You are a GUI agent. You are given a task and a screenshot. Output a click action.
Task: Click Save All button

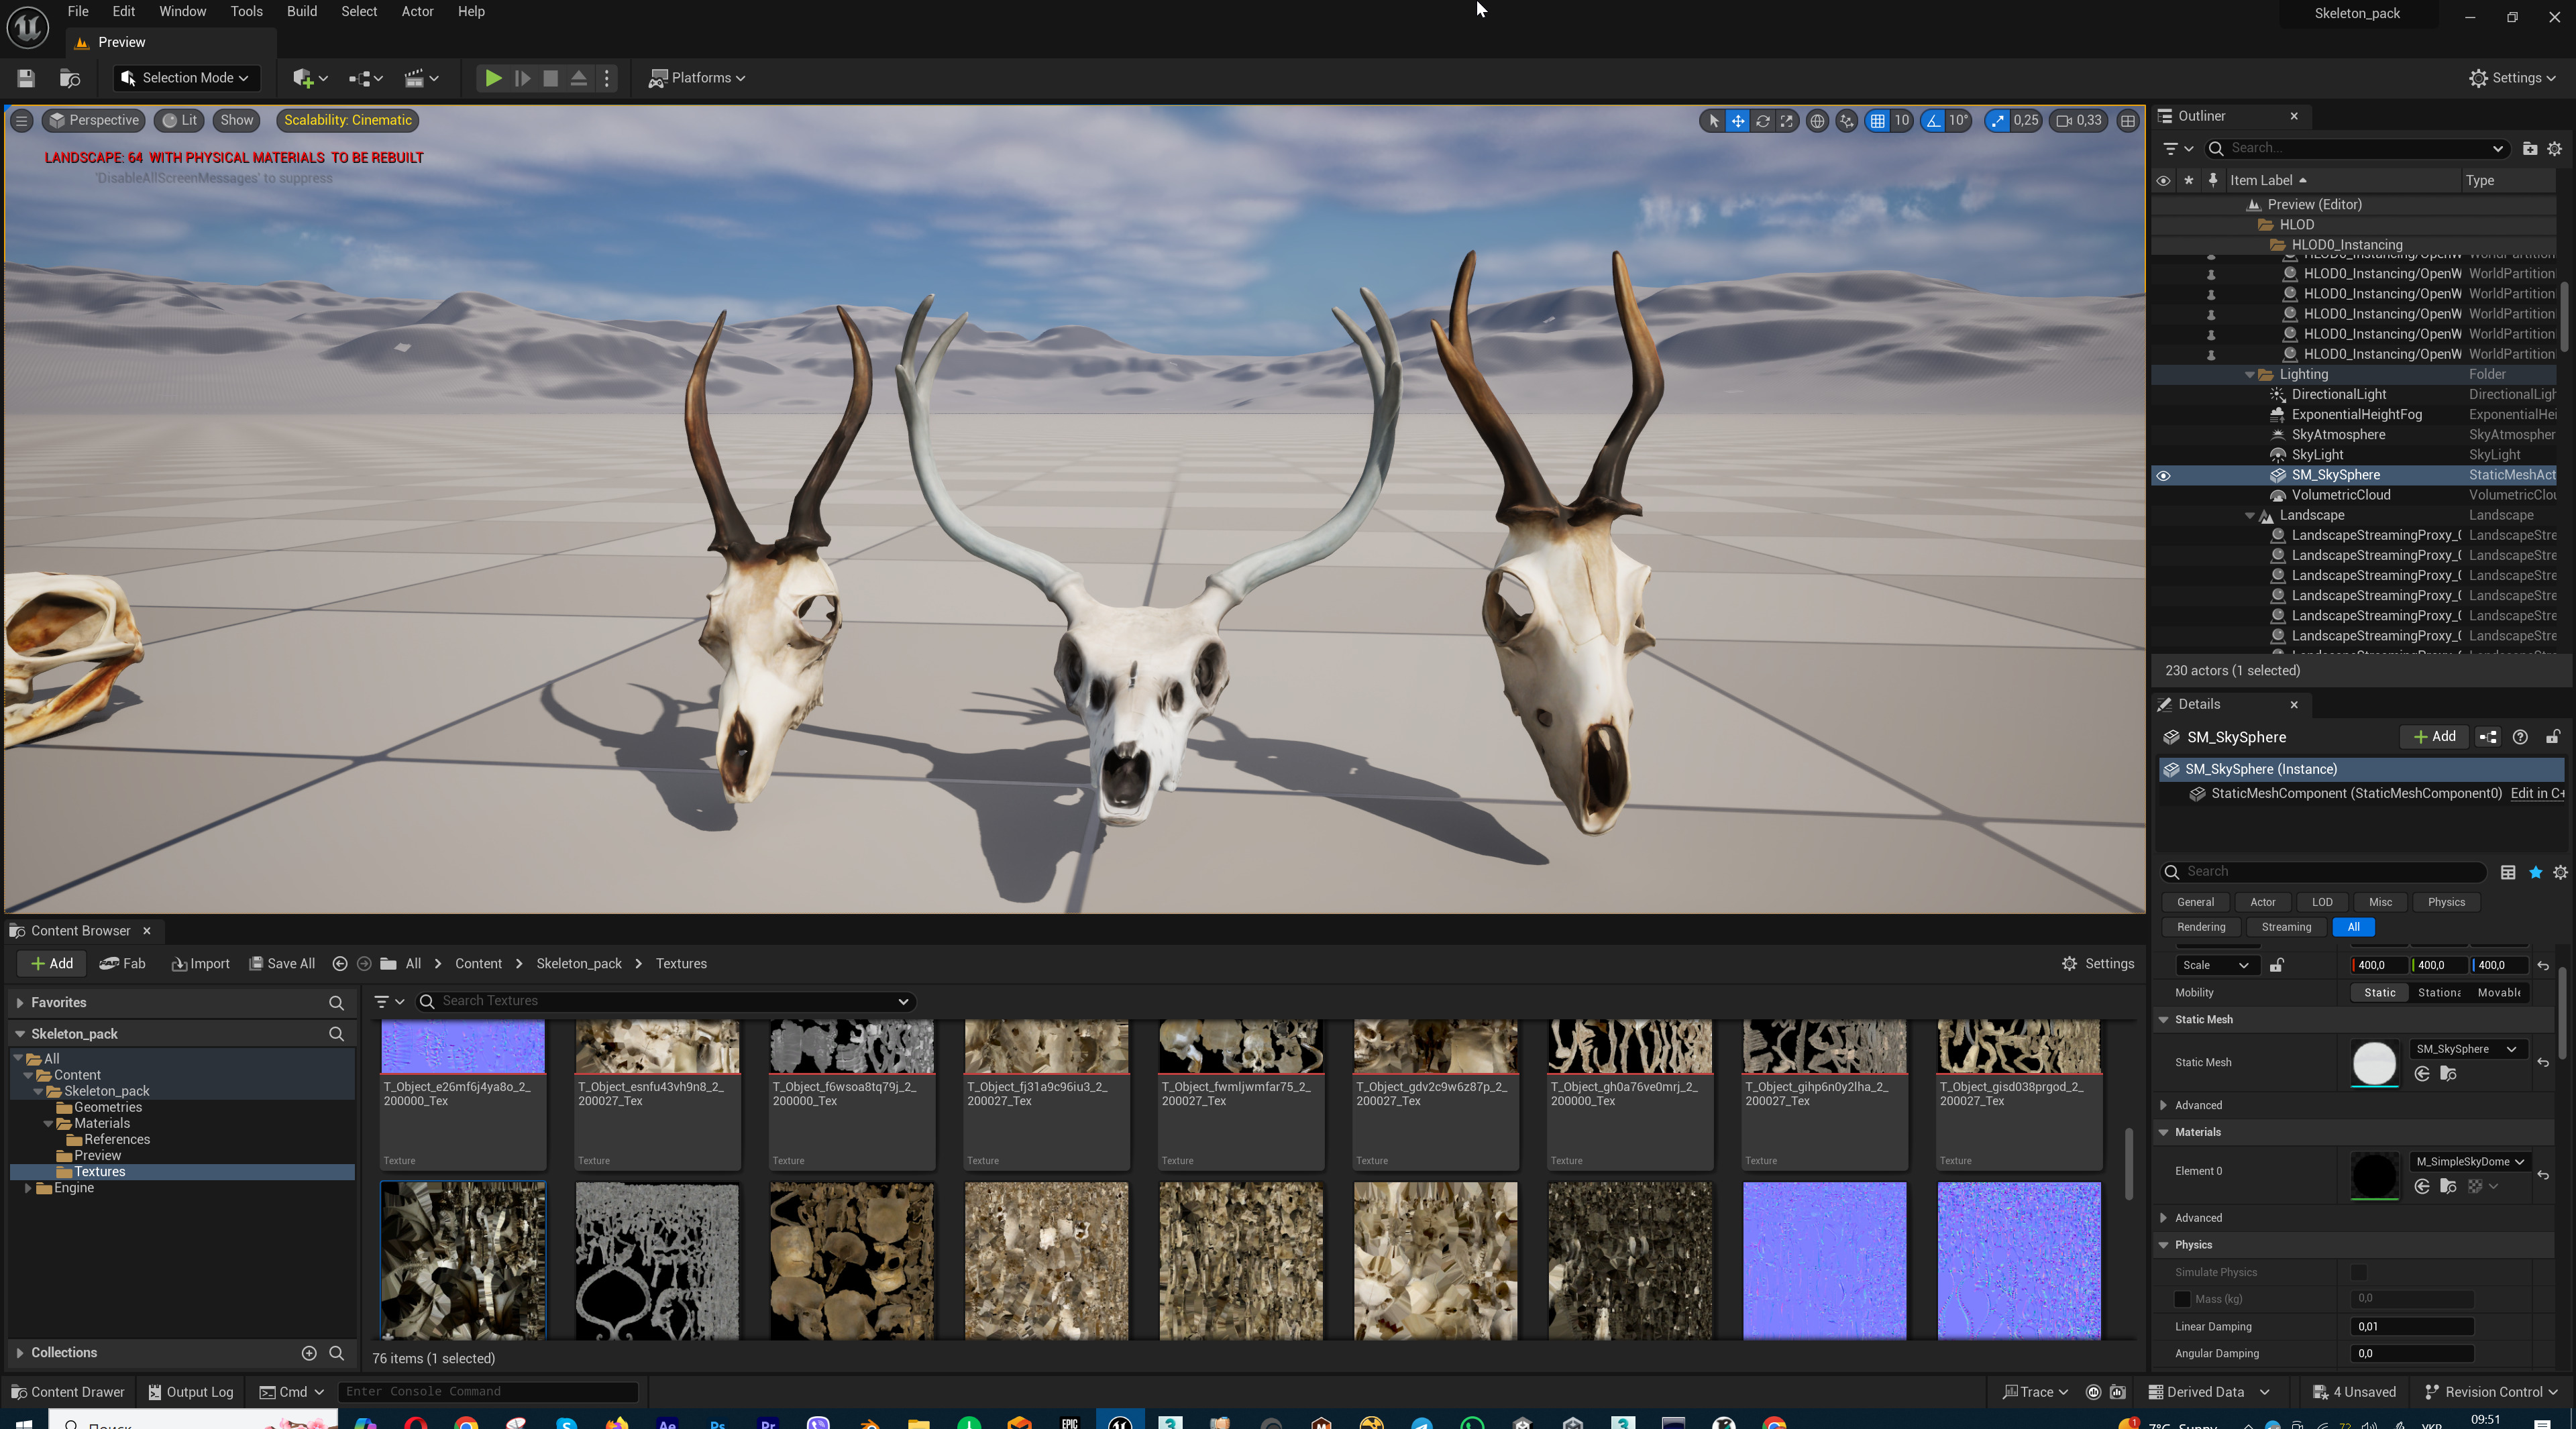click(x=282, y=964)
